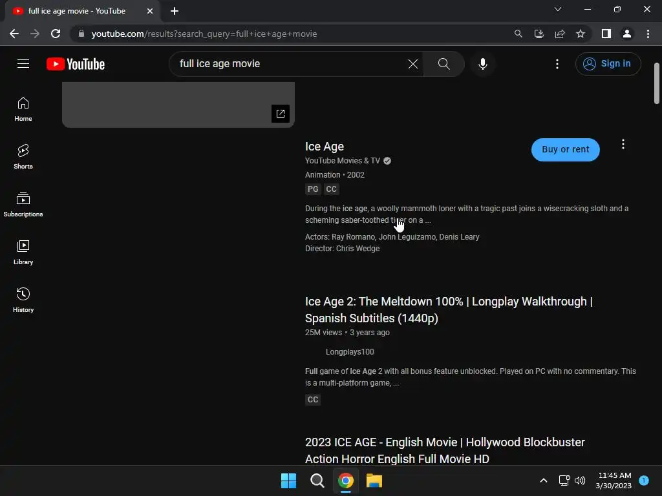Clear the search box with the X

[x=413, y=64]
